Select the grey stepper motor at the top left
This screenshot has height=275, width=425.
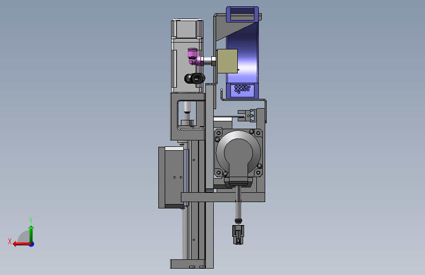(x=187, y=55)
